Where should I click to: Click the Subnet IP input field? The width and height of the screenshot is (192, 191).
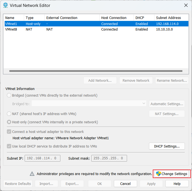pyautogui.click(x=43, y=158)
